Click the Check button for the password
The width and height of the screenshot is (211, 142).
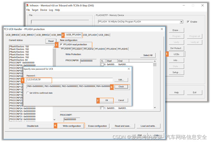121,87
